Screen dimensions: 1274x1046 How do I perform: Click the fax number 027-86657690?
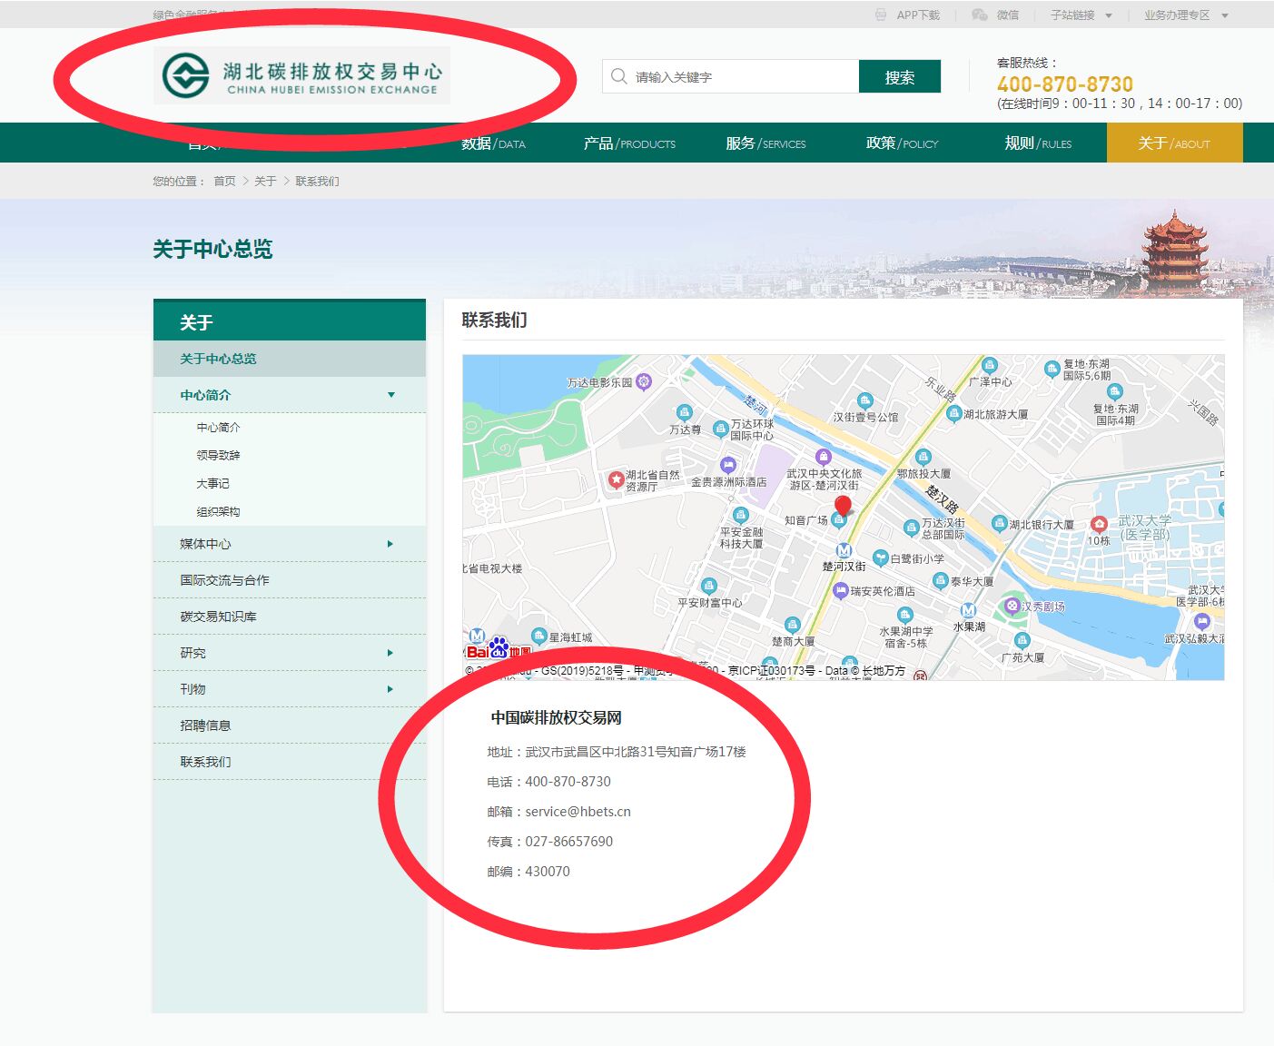[x=568, y=841]
